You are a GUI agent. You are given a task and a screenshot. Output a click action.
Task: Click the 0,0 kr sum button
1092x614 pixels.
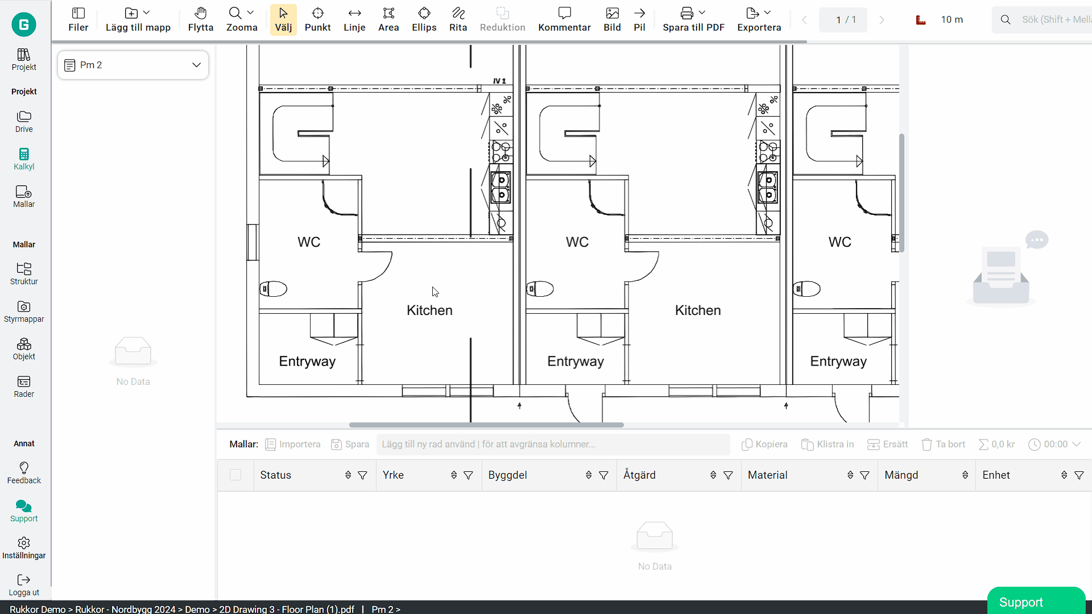point(996,444)
